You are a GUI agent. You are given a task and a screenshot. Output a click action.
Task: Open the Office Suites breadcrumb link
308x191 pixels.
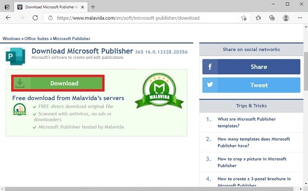click(36, 39)
